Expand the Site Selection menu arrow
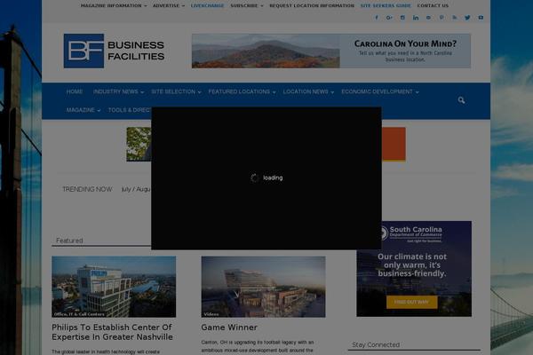The width and height of the screenshot is (533, 355). [200, 92]
